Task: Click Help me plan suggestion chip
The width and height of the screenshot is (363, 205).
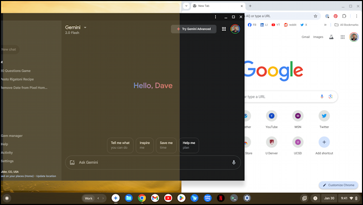Action: click(189, 145)
